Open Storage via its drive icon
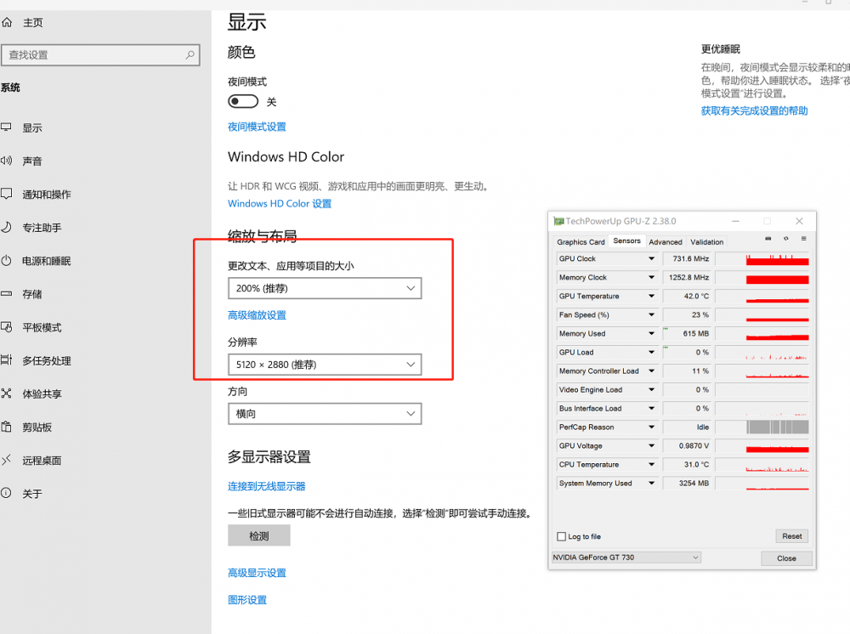Screen dimensions: 850x634 coord(7,294)
